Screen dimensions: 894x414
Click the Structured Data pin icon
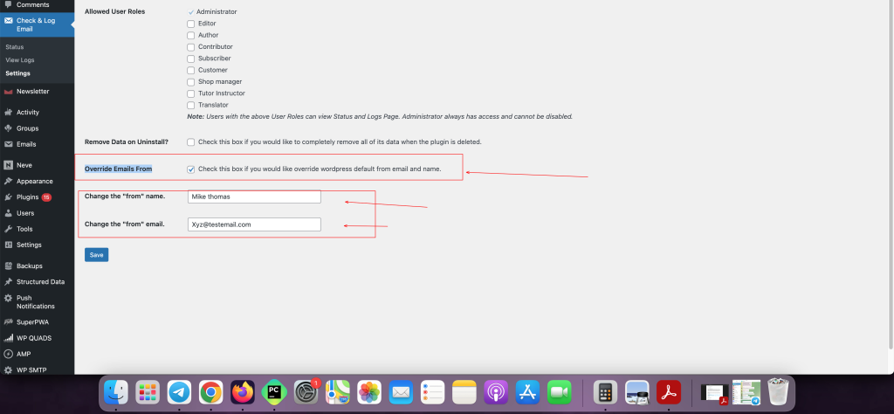click(x=8, y=282)
